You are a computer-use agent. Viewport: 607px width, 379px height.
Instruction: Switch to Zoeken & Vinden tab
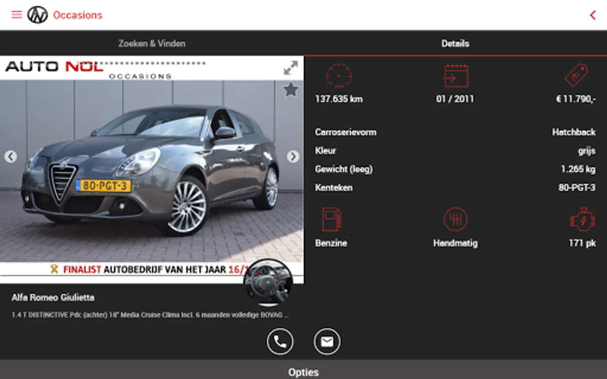pyautogui.click(x=152, y=43)
